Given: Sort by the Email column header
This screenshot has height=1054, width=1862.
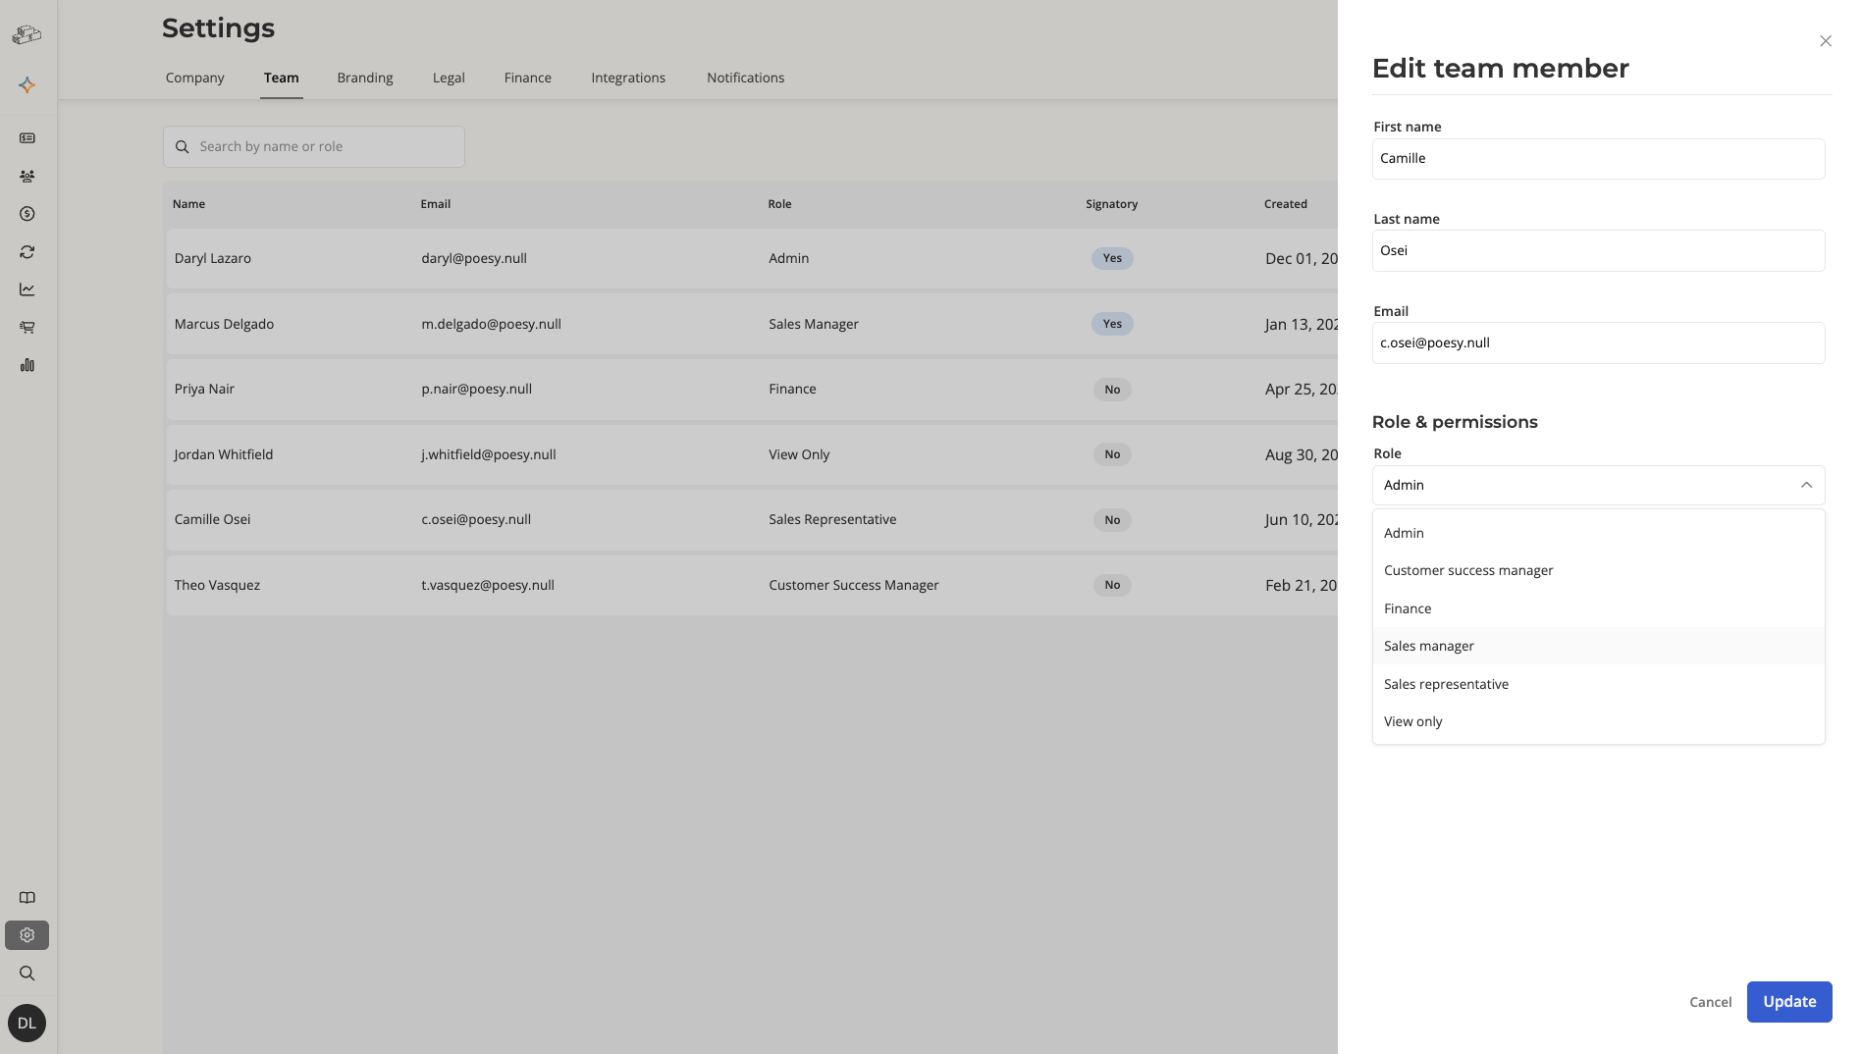Looking at the screenshot, I should click(x=435, y=204).
